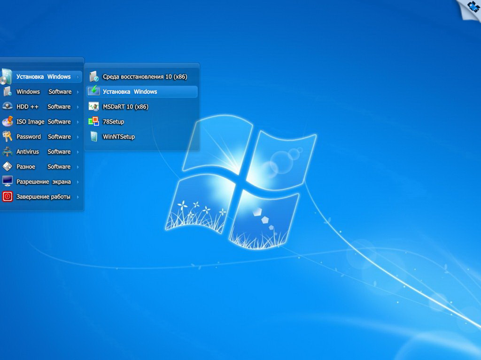Click the WinNTSetup icon
This screenshot has width=481, height=360.
[x=94, y=136]
